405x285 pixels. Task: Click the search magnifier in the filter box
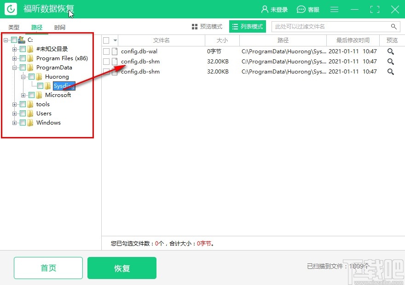tap(393, 26)
